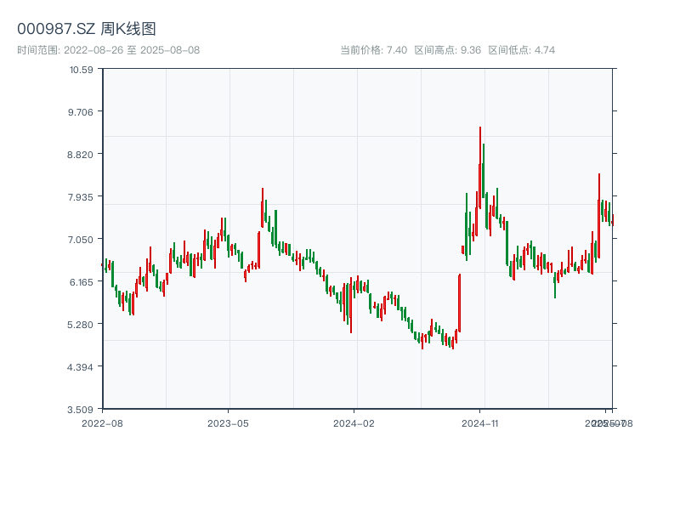Click the 区间高点 9.36 label
This screenshot has width=680, height=510.
click(448, 50)
